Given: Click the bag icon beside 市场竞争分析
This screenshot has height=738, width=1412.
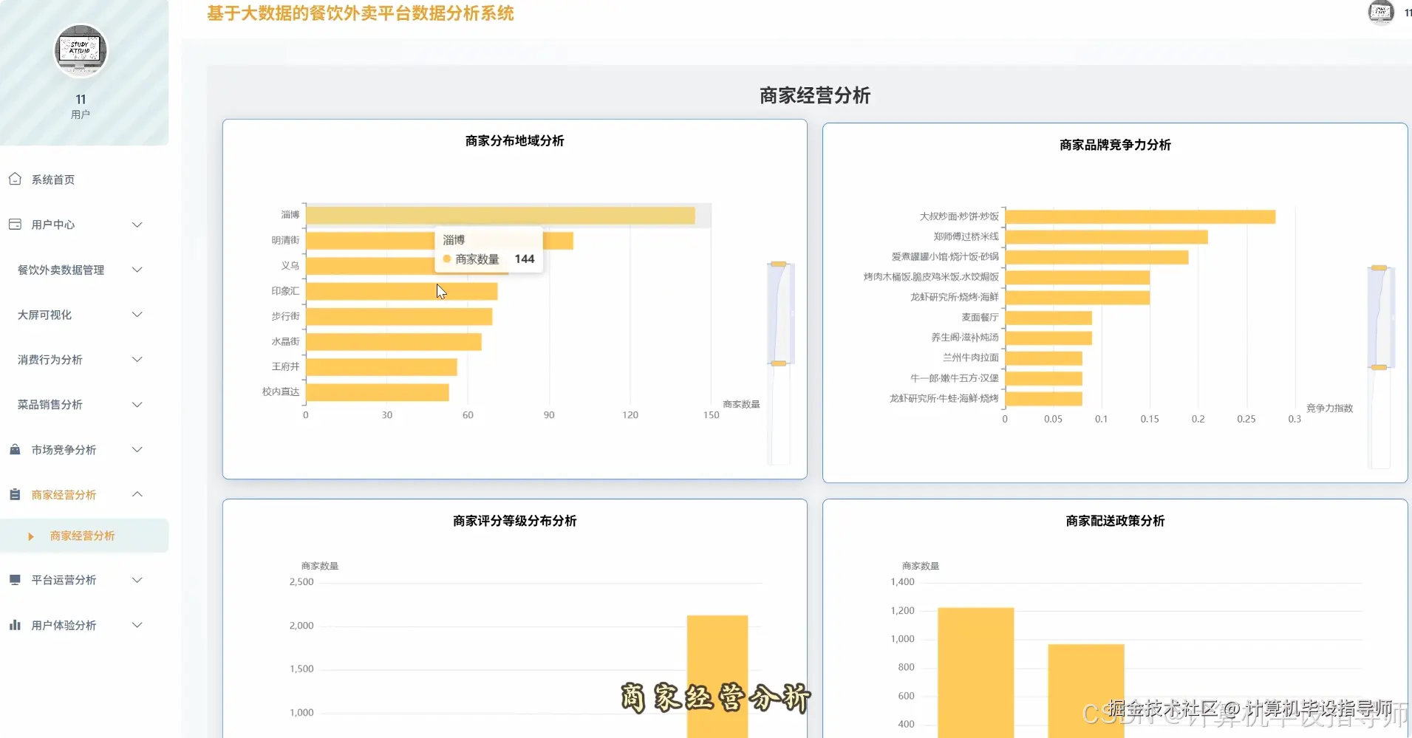Looking at the screenshot, I should pyautogui.click(x=15, y=449).
